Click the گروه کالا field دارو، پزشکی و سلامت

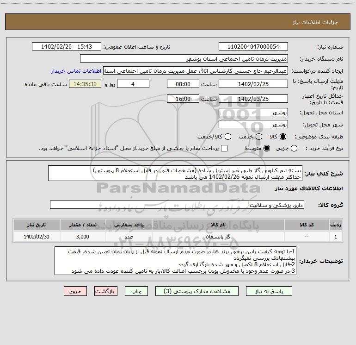[177, 205]
